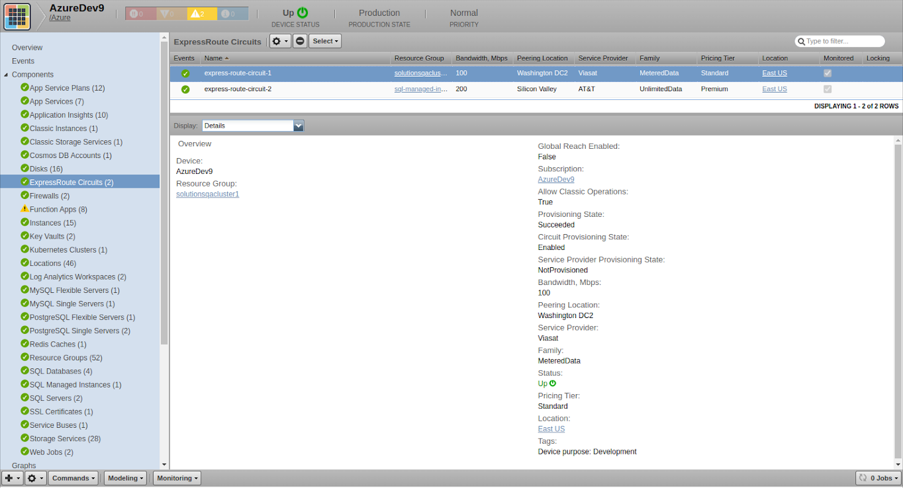Select Resource Groups (52) component

pos(66,358)
